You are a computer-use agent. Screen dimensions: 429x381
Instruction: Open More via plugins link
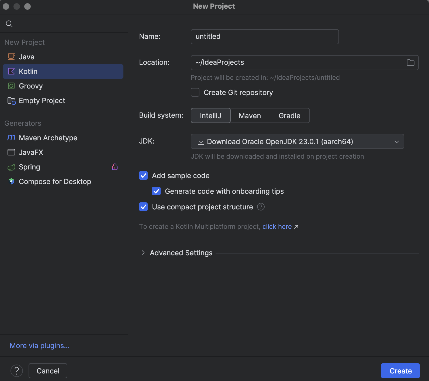pyautogui.click(x=40, y=345)
